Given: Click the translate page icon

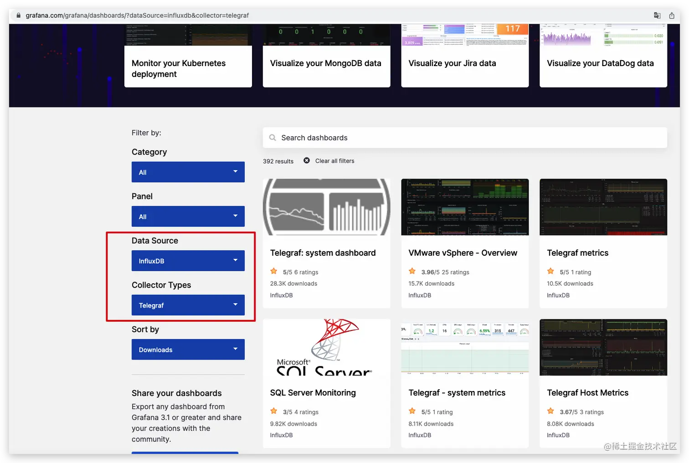Looking at the screenshot, I should [657, 15].
